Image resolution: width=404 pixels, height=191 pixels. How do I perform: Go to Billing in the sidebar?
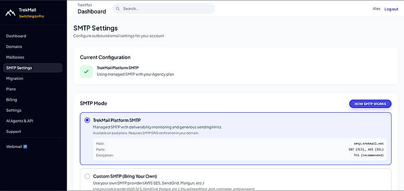point(11,100)
